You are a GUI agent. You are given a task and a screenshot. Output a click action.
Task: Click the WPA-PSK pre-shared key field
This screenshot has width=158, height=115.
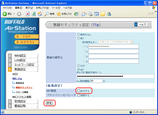pos(115,76)
